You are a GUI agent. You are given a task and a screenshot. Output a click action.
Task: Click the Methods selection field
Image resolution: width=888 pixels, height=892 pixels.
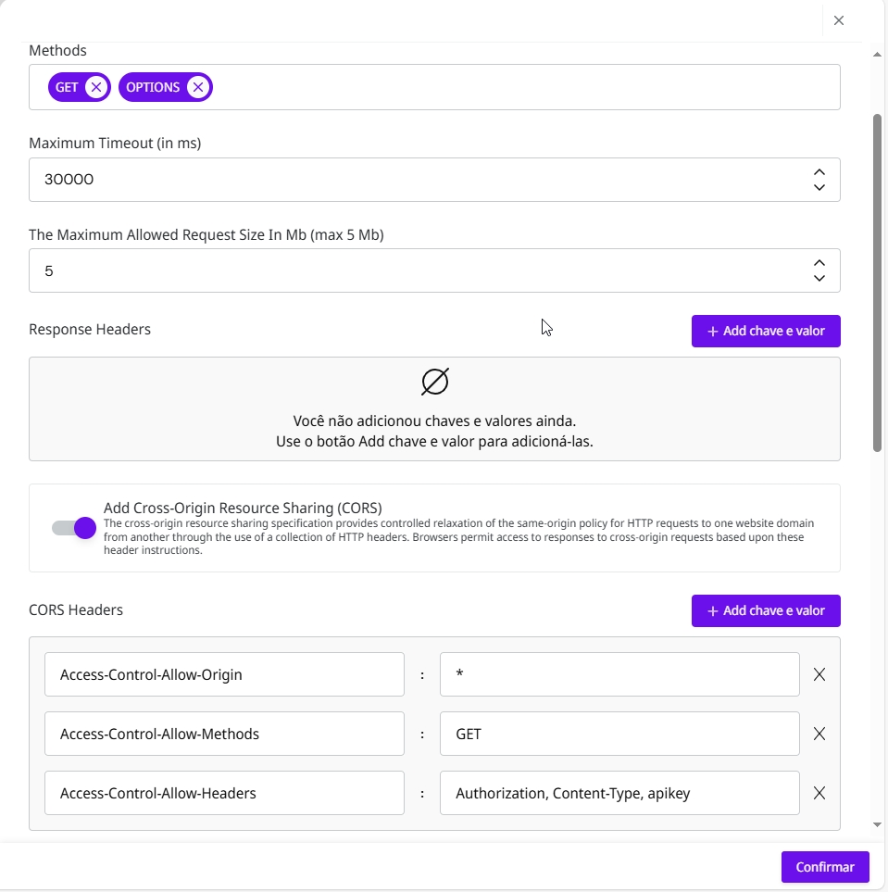pyautogui.click(x=519, y=87)
